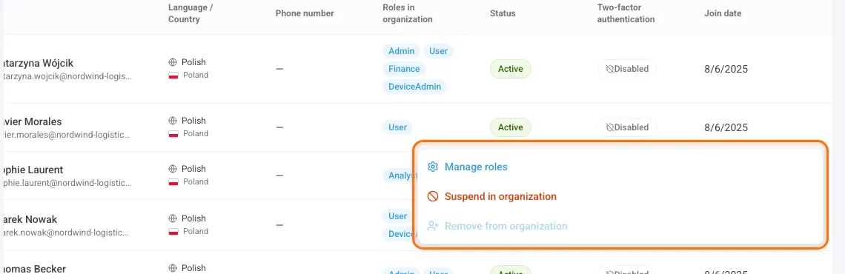This screenshot has height=274, width=845.
Task: Click Disabled two-factor badge for Katarzyna Wójcik
Action: point(627,69)
